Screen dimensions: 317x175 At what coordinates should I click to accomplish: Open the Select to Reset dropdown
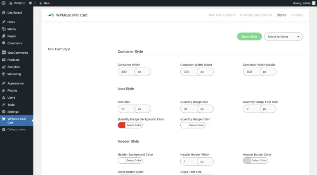(283, 37)
